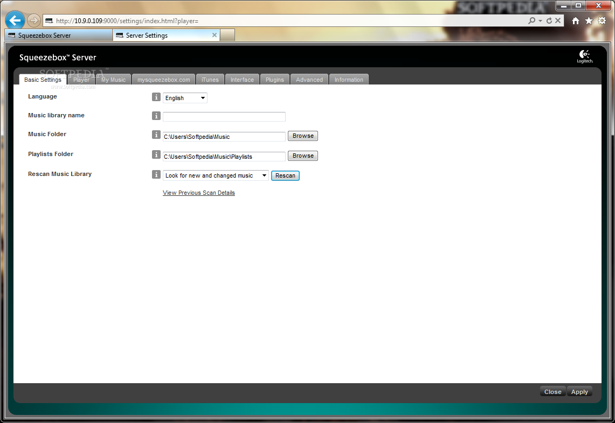This screenshot has width=615, height=423.
Task: Click the Playlists Folder label
Action: (51, 154)
